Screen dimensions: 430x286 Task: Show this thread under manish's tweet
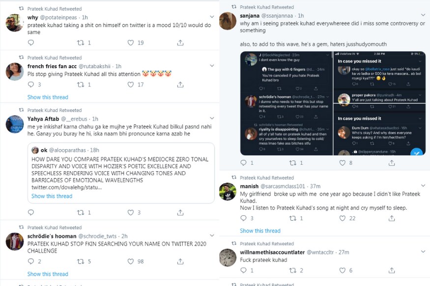point(260,231)
